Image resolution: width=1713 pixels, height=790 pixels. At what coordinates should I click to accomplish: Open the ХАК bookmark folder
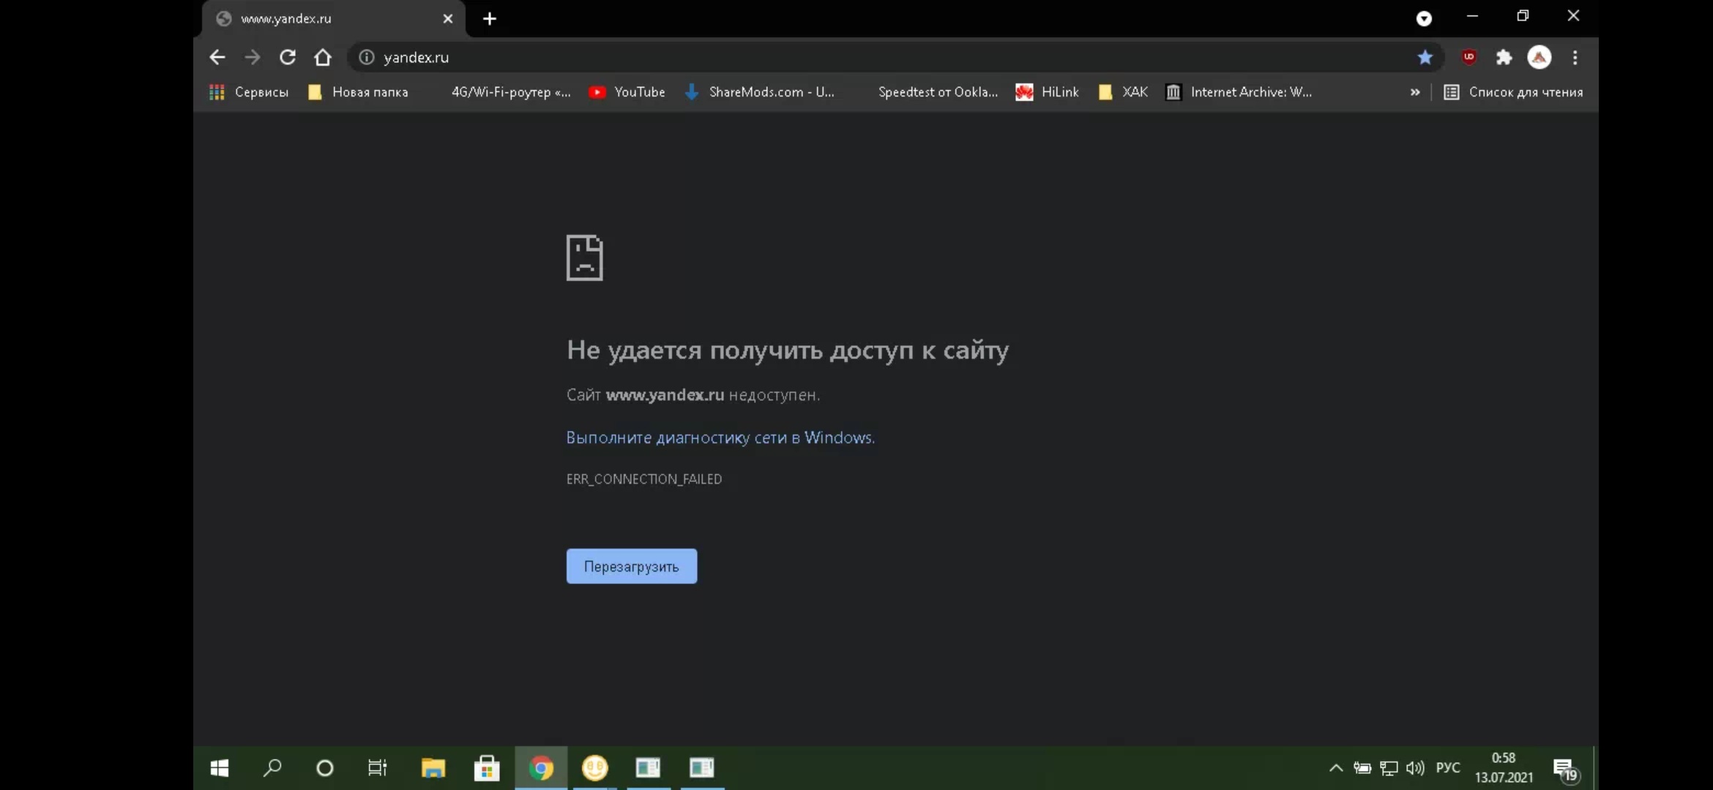tap(1124, 92)
